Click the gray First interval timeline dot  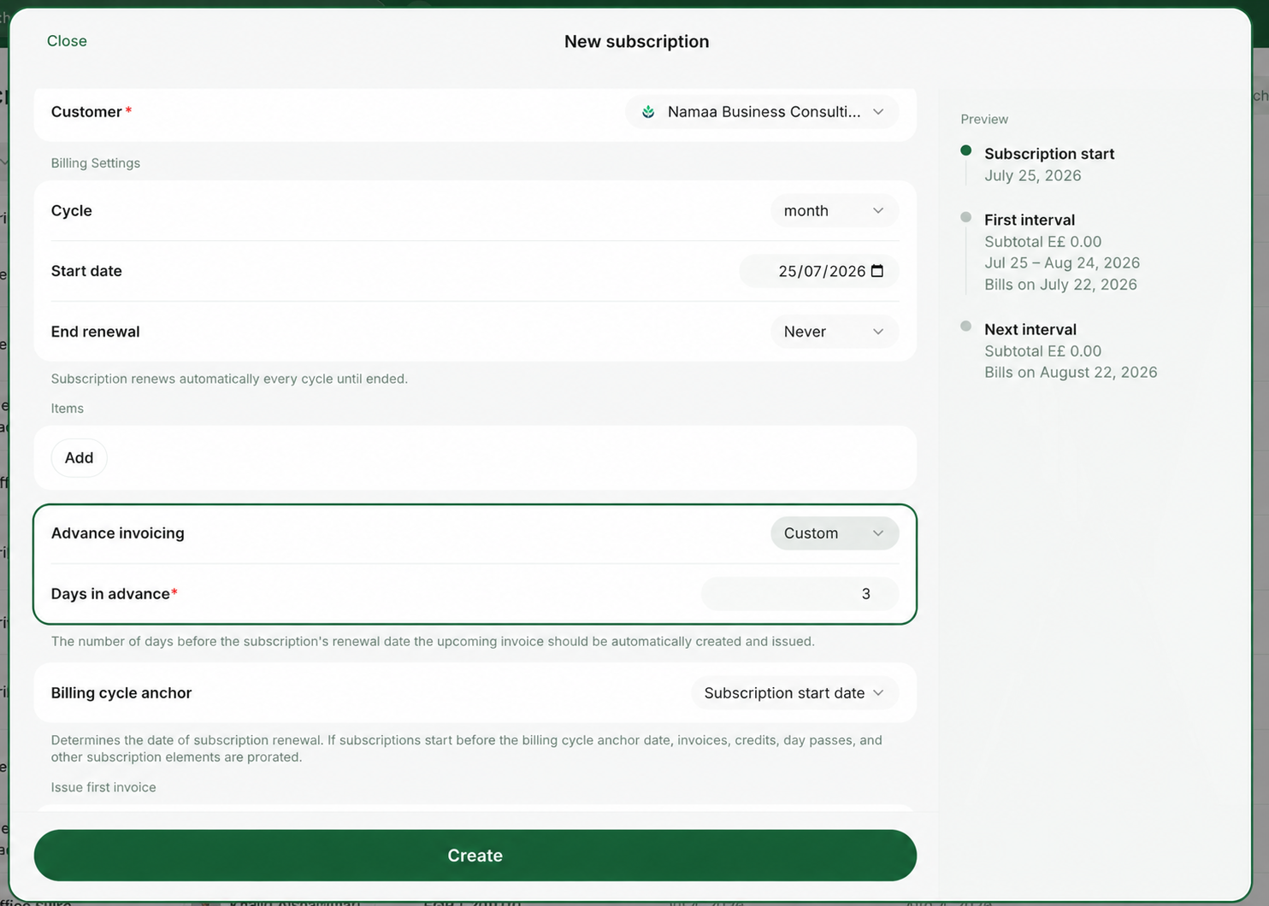click(965, 217)
